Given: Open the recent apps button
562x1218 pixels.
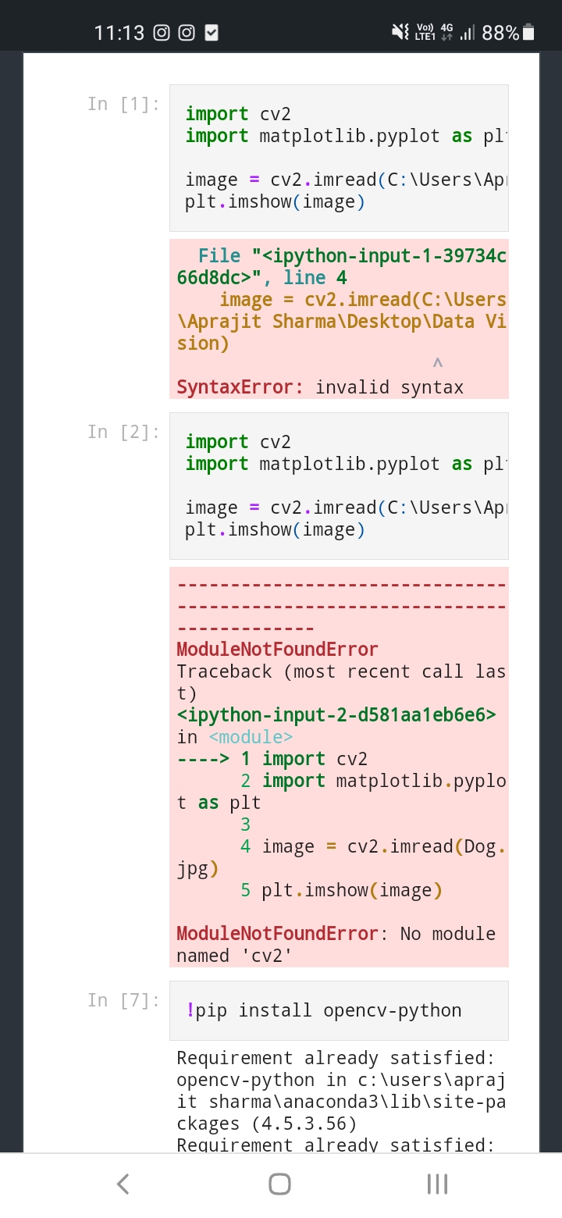Looking at the screenshot, I should 436,1183.
